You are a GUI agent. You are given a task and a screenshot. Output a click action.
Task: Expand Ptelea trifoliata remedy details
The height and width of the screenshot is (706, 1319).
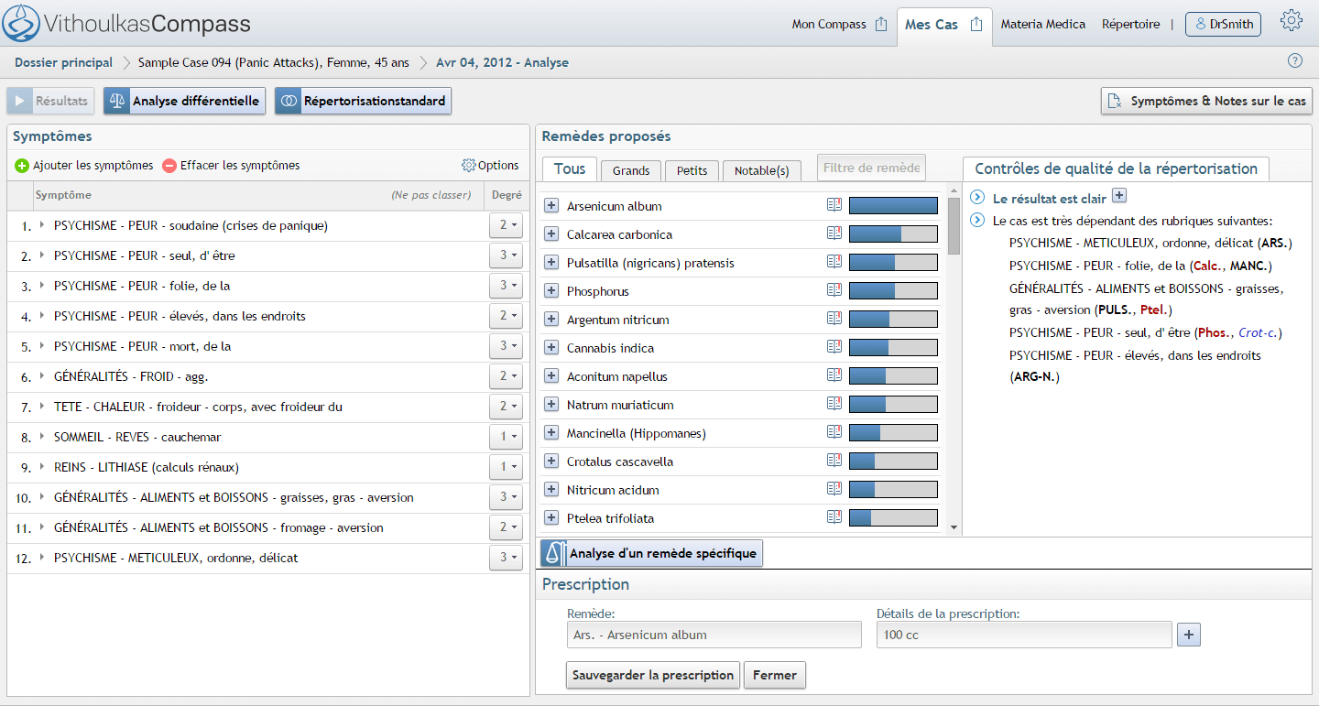coord(551,518)
